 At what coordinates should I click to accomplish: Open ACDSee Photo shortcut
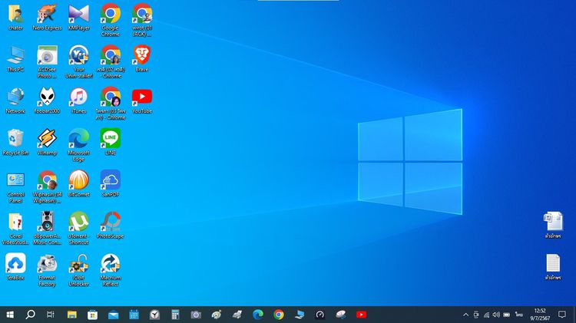pos(47,61)
